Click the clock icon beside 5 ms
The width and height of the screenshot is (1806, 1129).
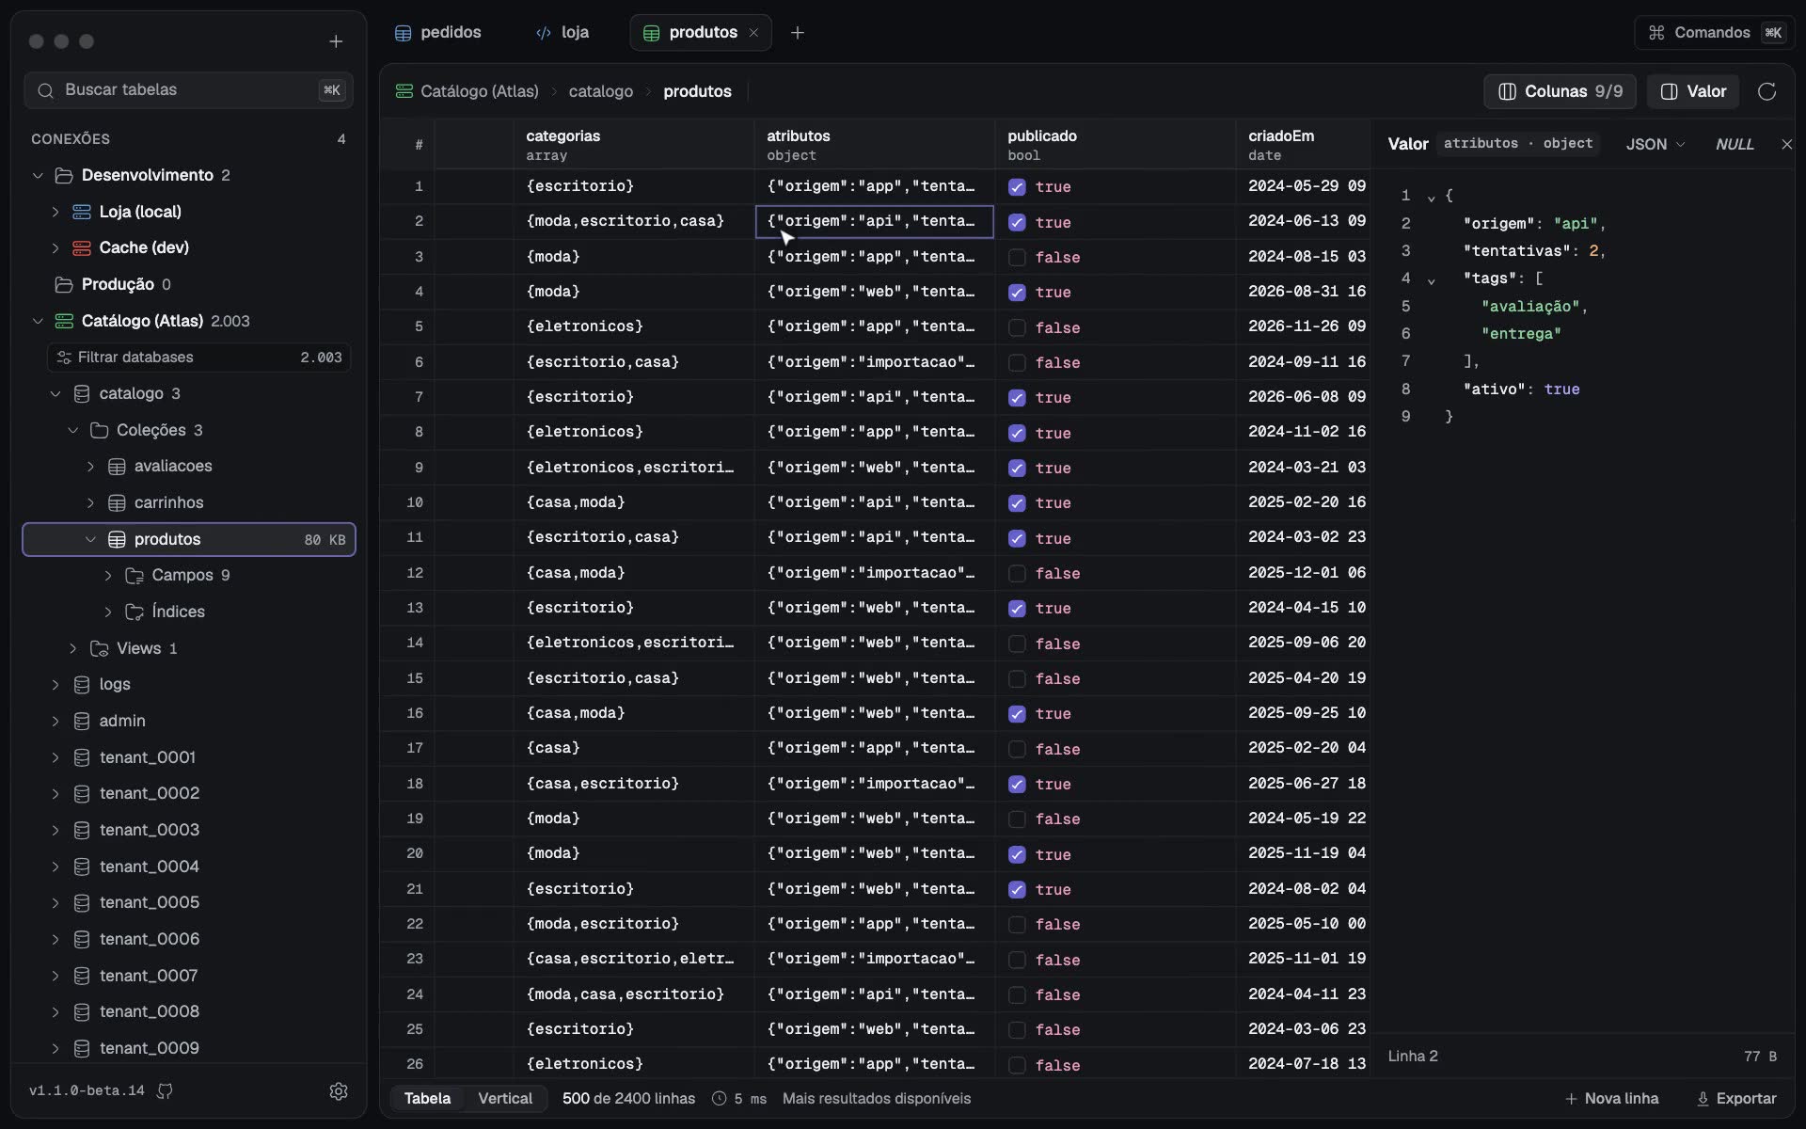[x=720, y=1099]
